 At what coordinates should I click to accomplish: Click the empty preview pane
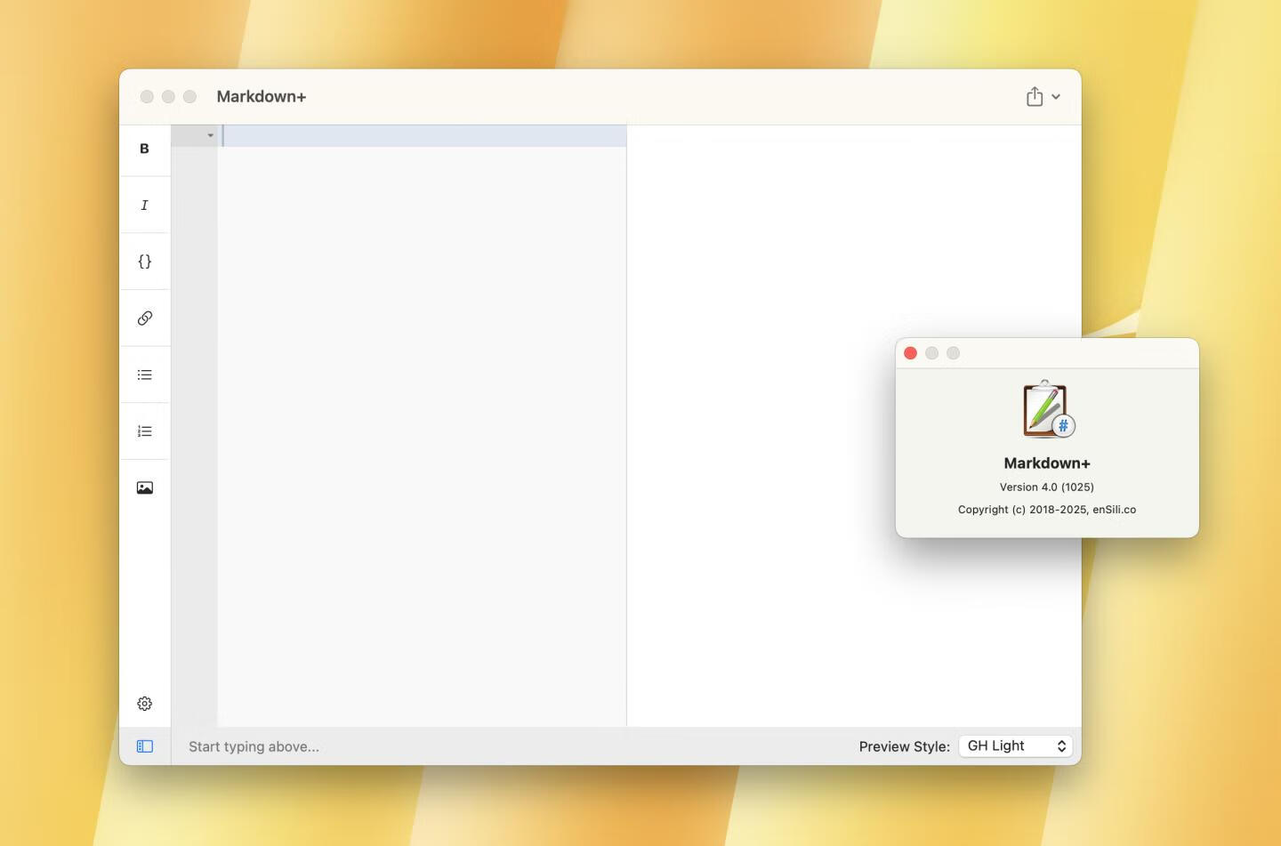point(854,425)
